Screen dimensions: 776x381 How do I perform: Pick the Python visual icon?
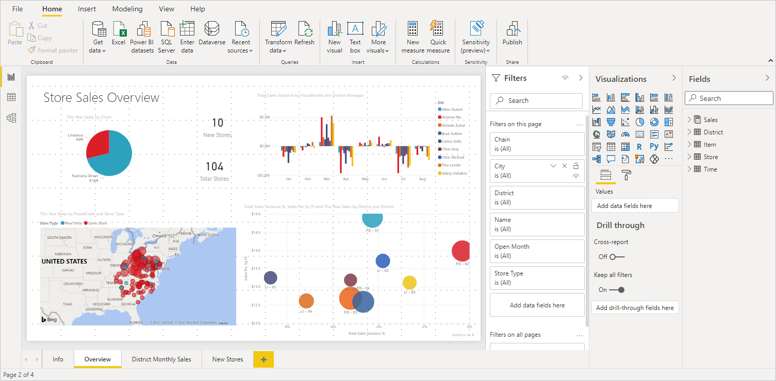click(654, 147)
